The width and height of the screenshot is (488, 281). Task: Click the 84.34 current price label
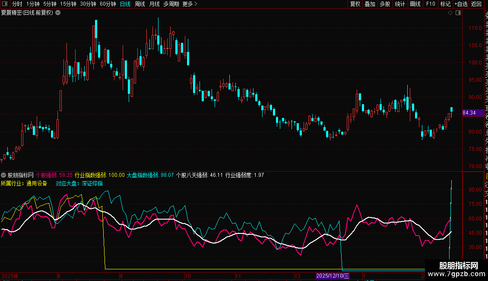point(469,113)
